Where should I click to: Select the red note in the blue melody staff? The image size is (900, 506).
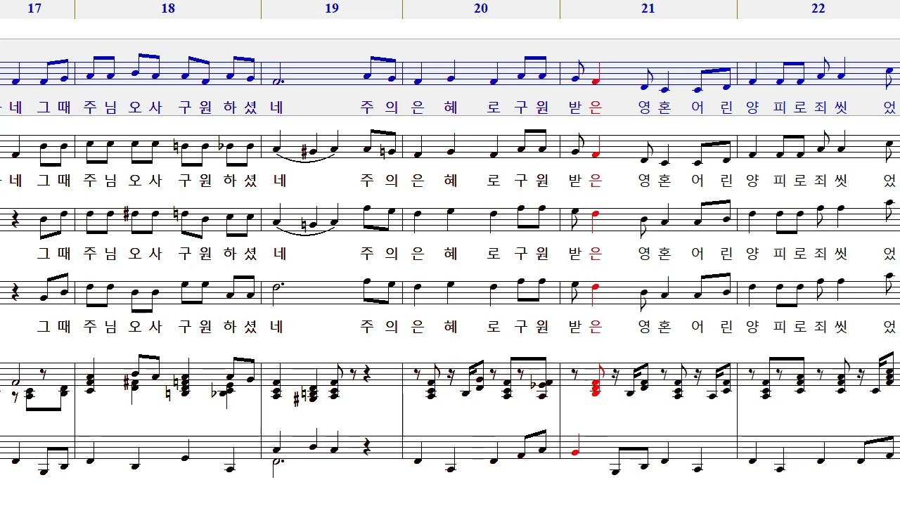(x=595, y=73)
